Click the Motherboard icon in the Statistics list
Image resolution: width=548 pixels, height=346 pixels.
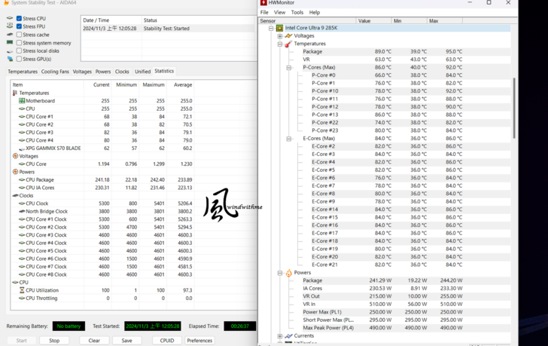(x=22, y=100)
